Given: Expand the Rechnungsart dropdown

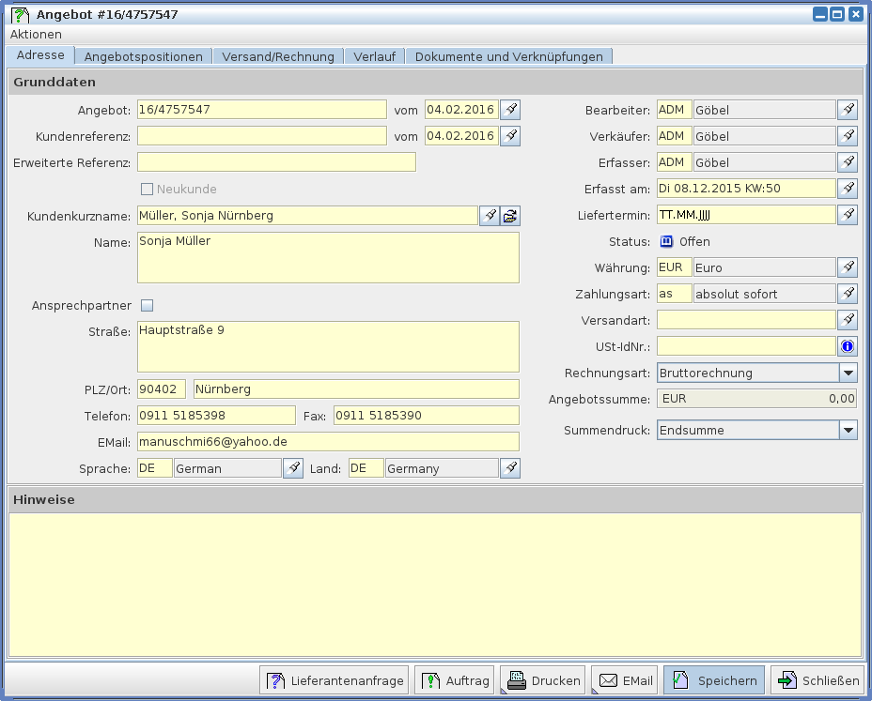Looking at the screenshot, I should coord(848,373).
